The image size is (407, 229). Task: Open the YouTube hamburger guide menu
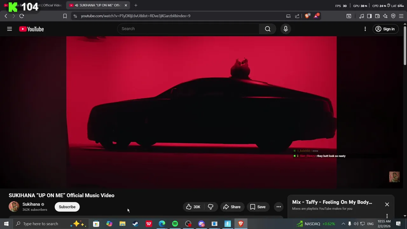[10, 29]
